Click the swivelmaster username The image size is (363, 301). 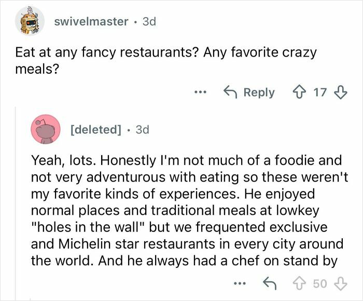tap(90, 21)
